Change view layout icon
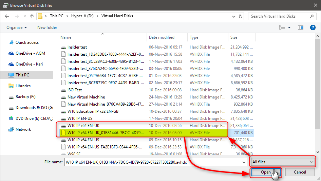 click(282, 28)
